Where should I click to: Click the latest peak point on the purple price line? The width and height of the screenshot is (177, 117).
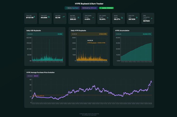pyautogui.click(x=151, y=81)
